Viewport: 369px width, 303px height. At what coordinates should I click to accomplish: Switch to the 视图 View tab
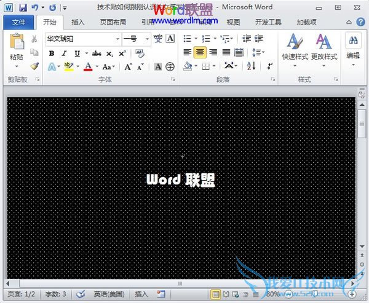[x=233, y=22]
